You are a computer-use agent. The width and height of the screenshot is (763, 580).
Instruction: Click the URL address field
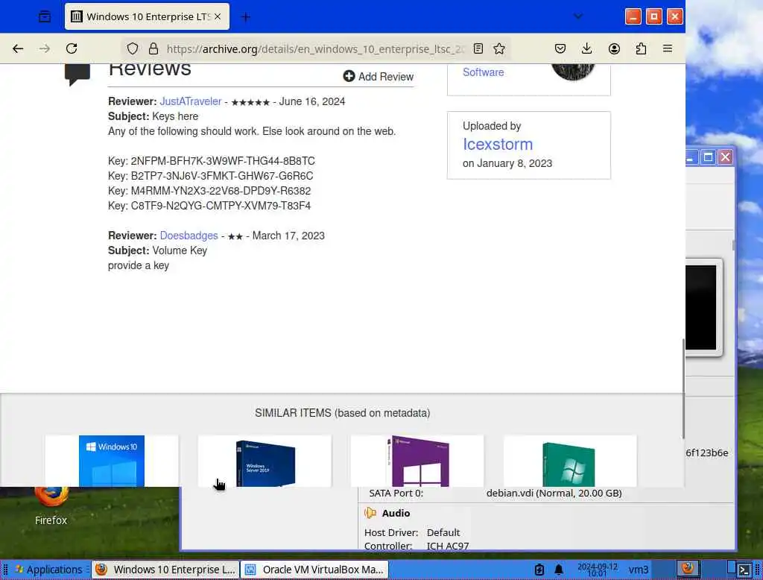tap(314, 48)
